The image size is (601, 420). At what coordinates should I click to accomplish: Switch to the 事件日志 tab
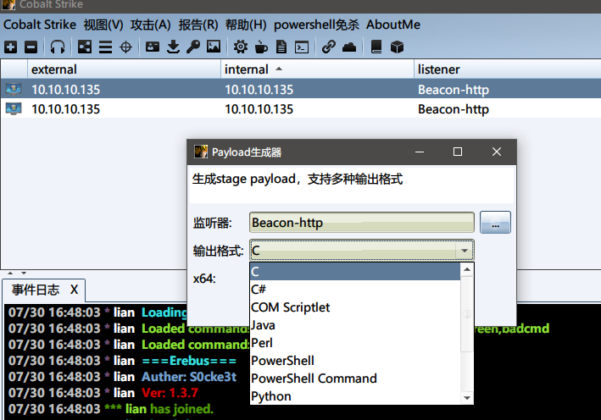(x=36, y=290)
